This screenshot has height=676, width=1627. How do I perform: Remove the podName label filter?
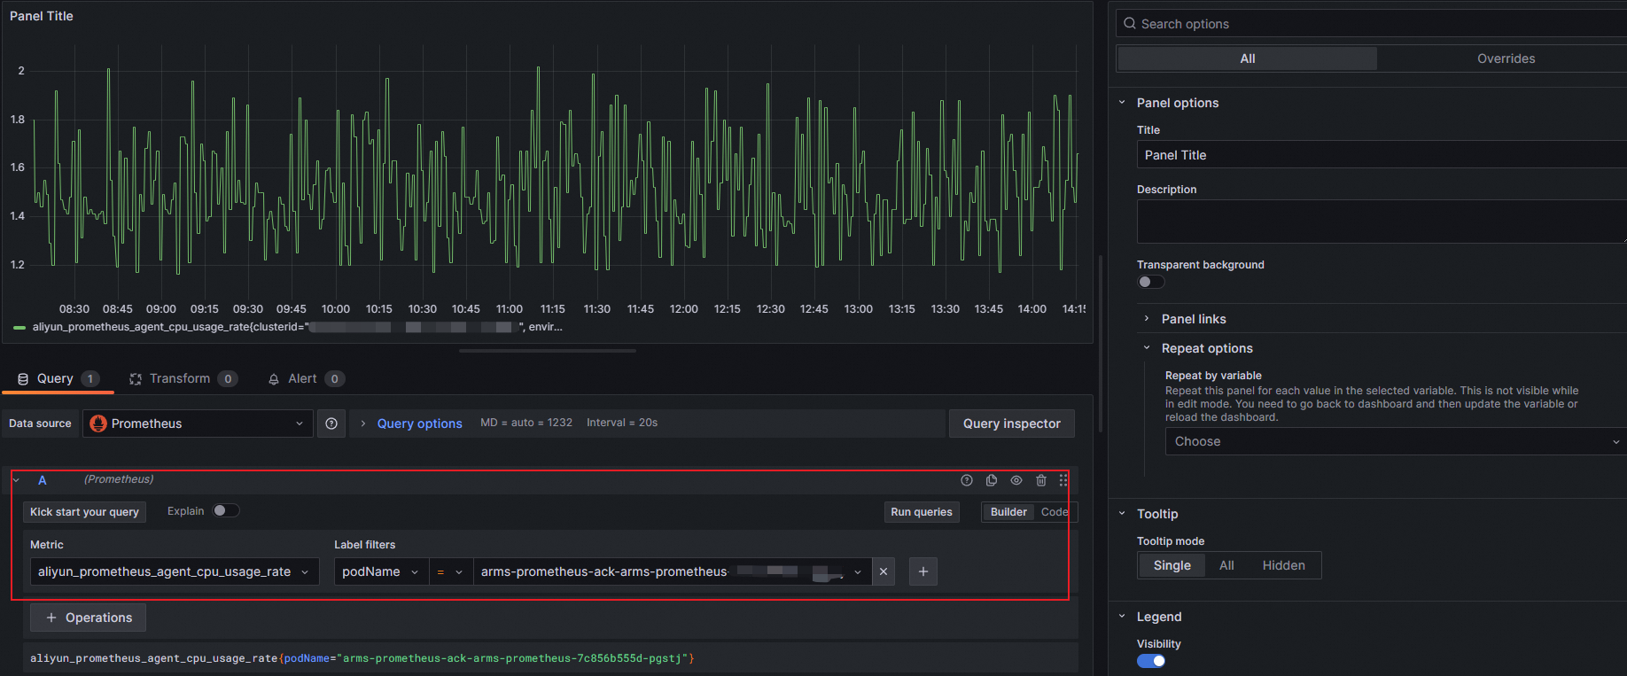tap(884, 571)
